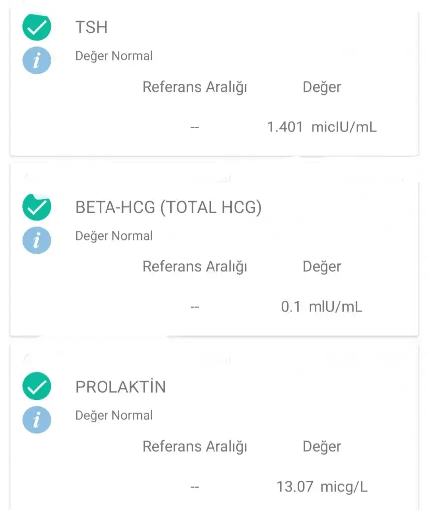Open the info icon under BETA-HCG
428x510 pixels.
[37, 241]
